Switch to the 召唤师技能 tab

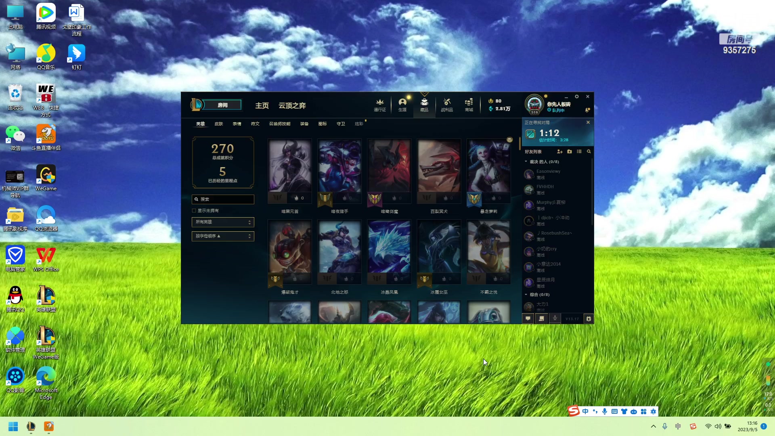(x=280, y=124)
